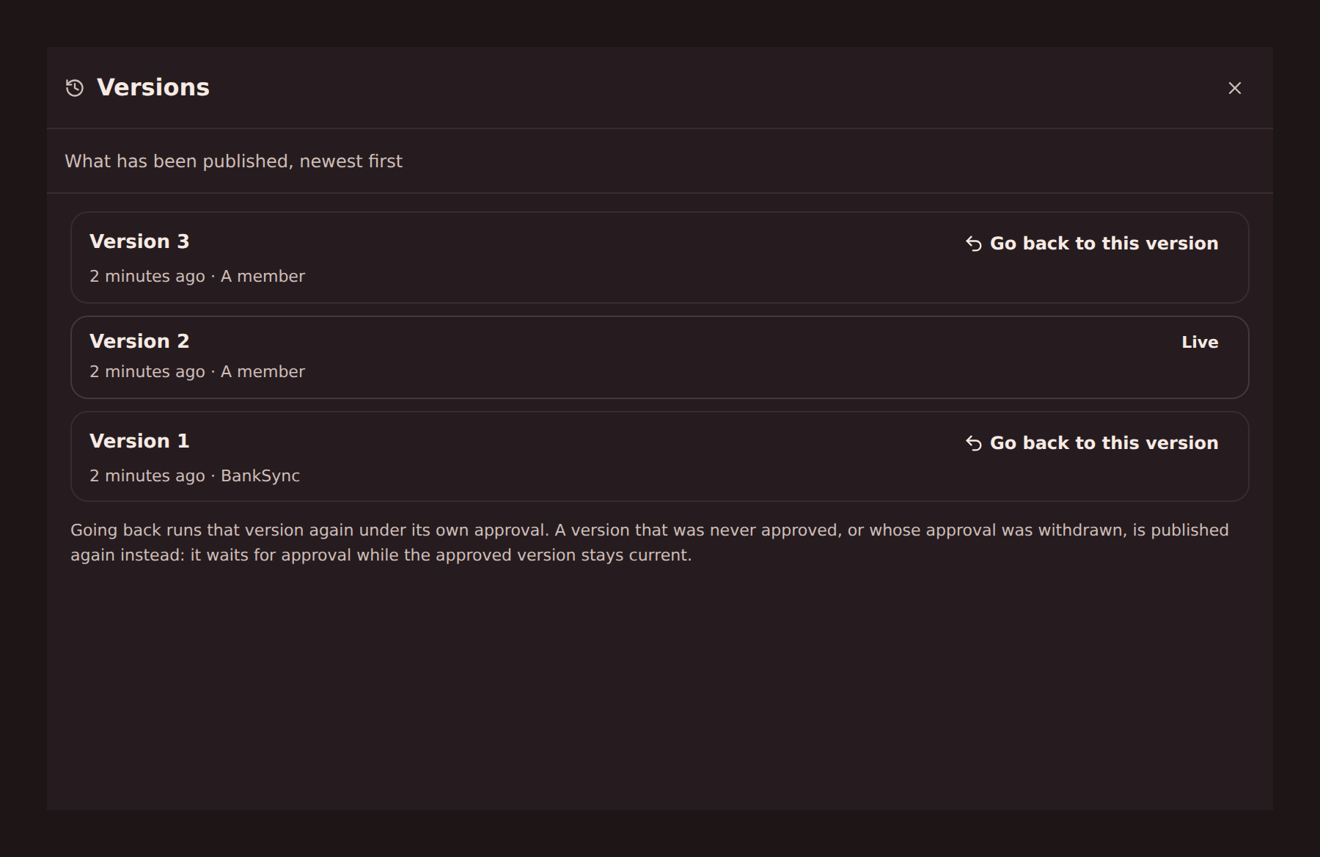The height and width of the screenshot is (857, 1320).
Task: Close the Versions dialog
Action: [1235, 88]
